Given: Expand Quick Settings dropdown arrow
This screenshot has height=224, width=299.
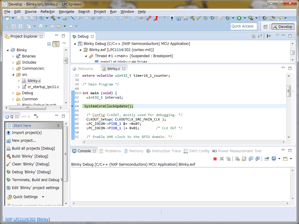Looking at the screenshot, I should click(43, 197).
